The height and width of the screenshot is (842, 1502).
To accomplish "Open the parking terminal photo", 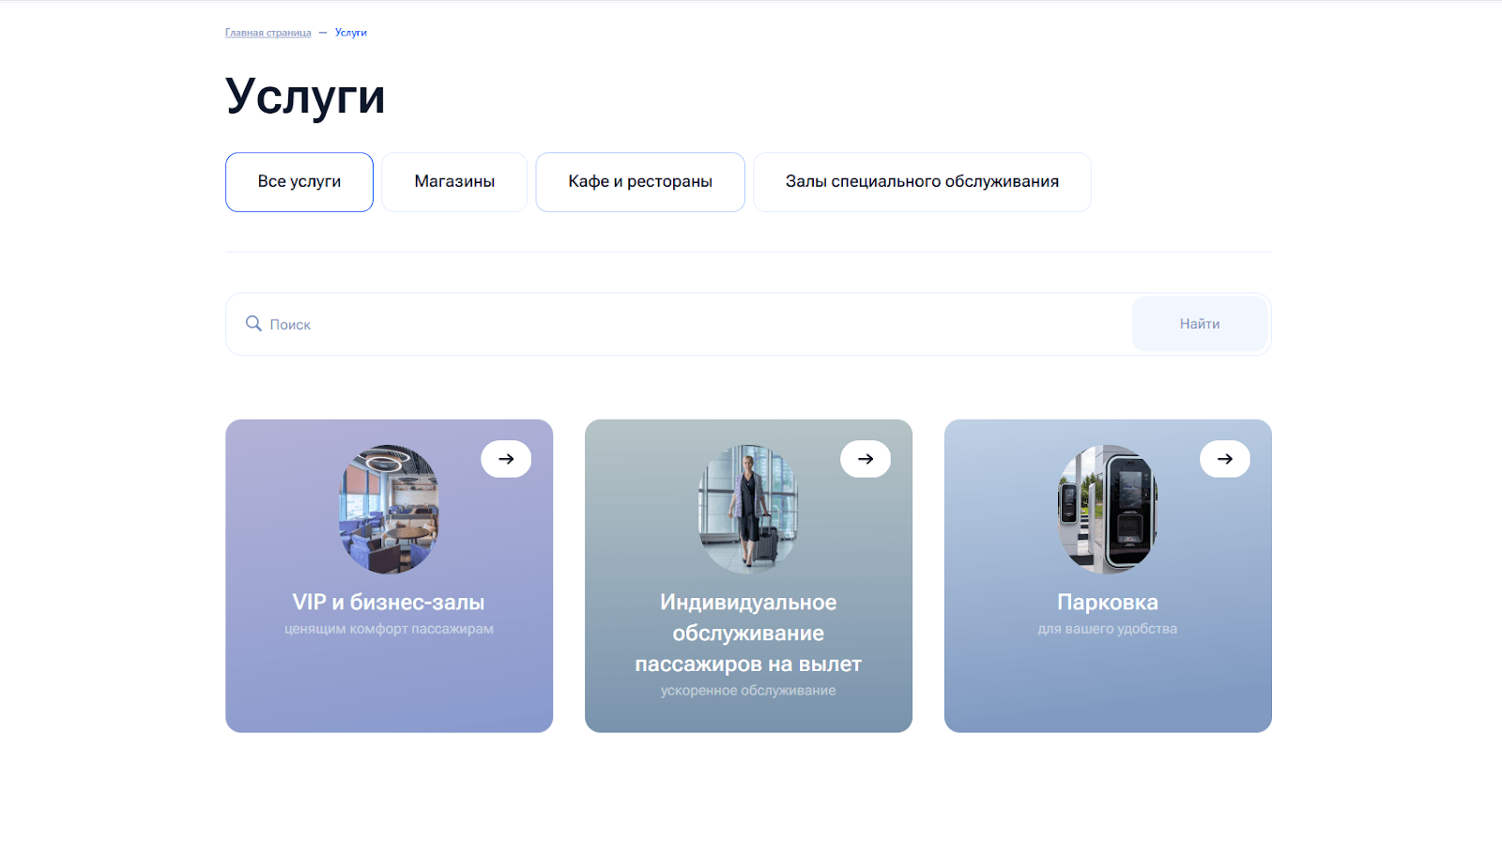I will coord(1108,509).
